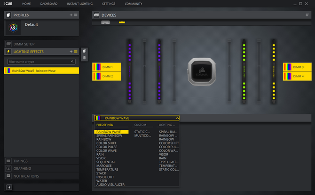The image size is (315, 195).
Task: Select the yellow memory device icon
Action: point(122,22)
